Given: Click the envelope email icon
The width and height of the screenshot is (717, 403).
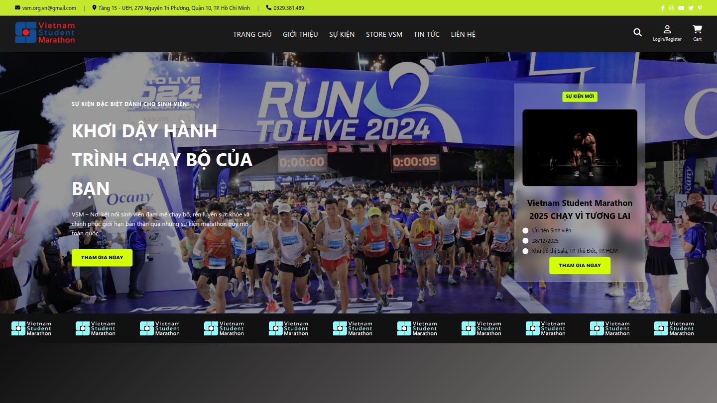Looking at the screenshot, I should (x=17, y=7).
